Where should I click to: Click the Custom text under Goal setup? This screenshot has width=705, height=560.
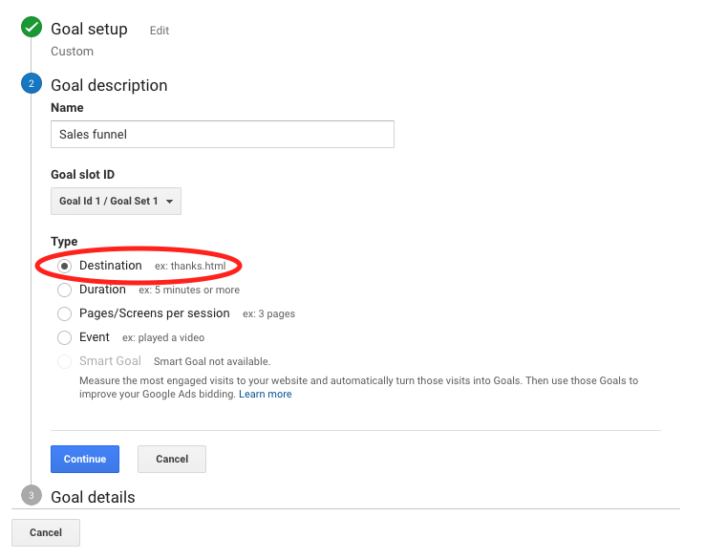(x=72, y=52)
